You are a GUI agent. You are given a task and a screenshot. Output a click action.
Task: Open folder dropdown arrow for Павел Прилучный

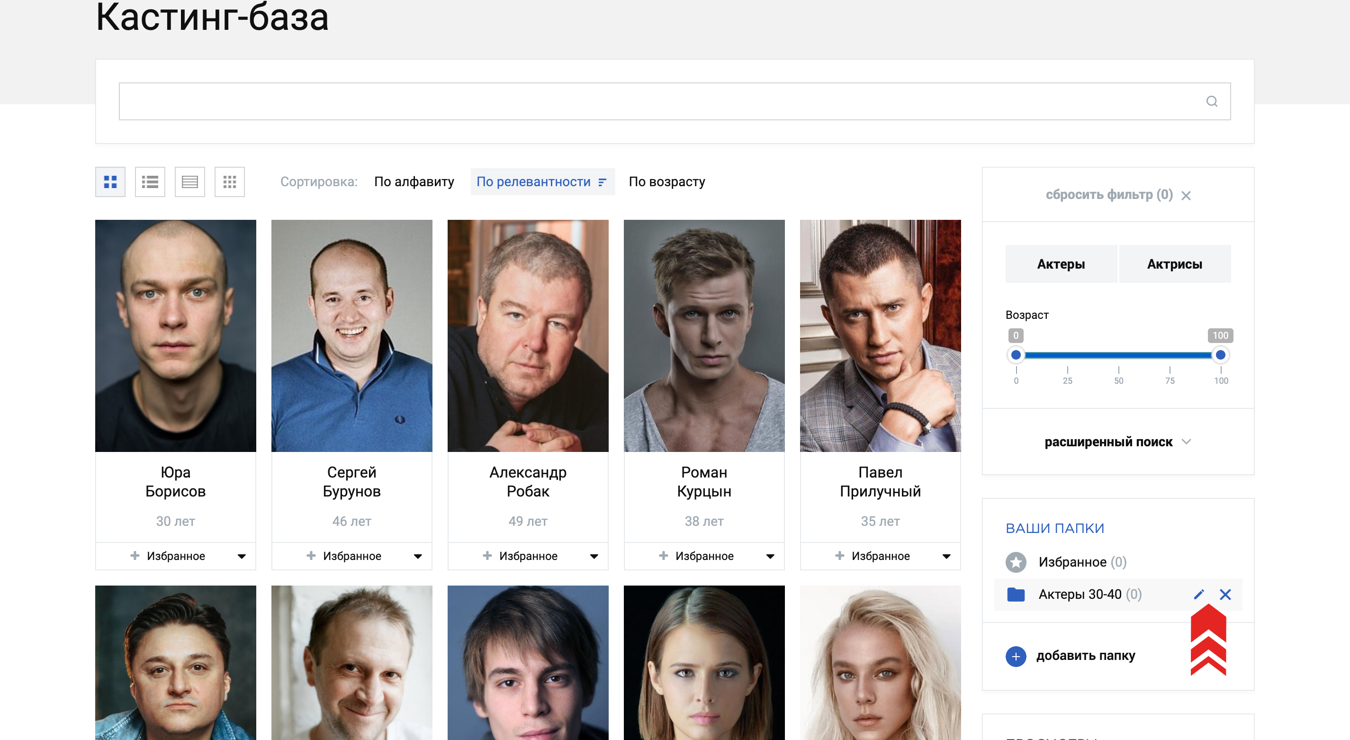pos(946,557)
